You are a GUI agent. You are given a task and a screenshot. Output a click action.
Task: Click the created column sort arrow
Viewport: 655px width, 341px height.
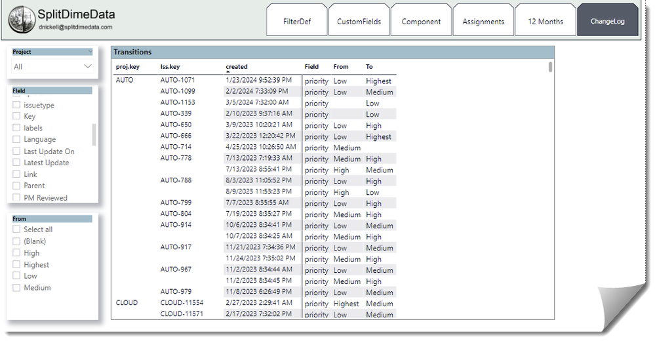[x=228, y=72]
